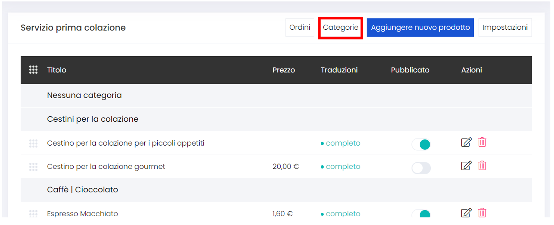Delete the Espresso Macchiato product
The height and width of the screenshot is (225, 554).
(x=482, y=213)
